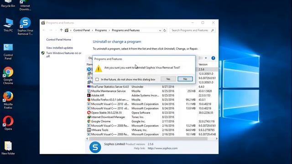The width and height of the screenshot is (292, 164).
Task: Cancel uninstall with the No button
Action: coord(185,79)
